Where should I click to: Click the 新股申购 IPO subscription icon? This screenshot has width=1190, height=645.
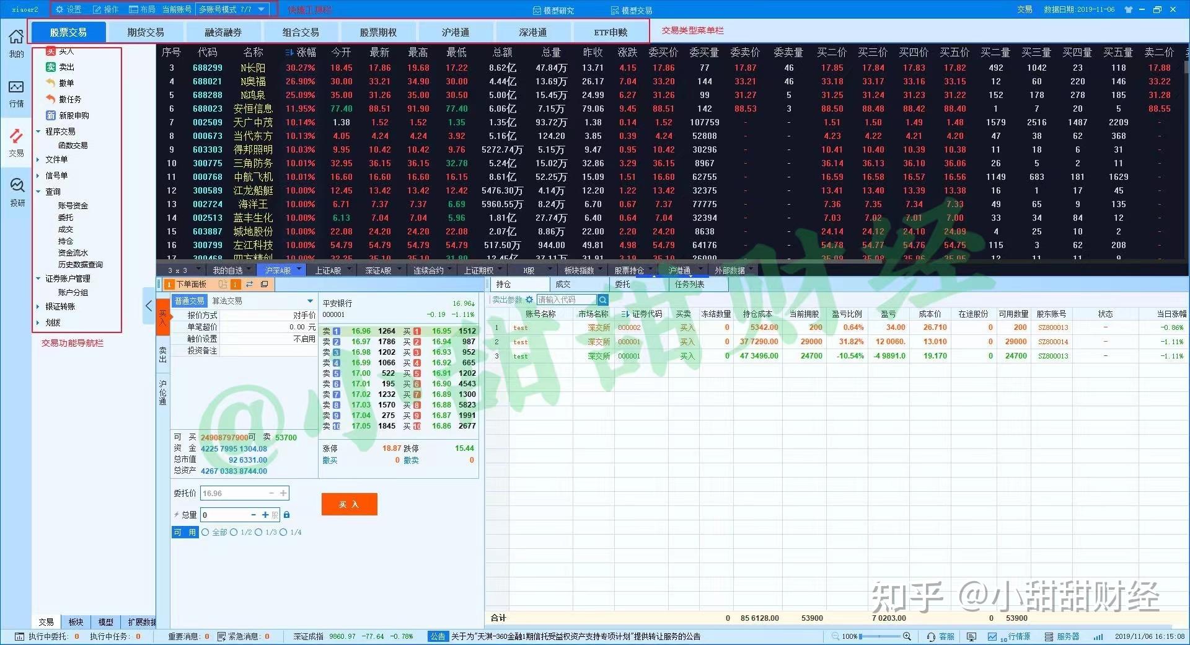51,115
